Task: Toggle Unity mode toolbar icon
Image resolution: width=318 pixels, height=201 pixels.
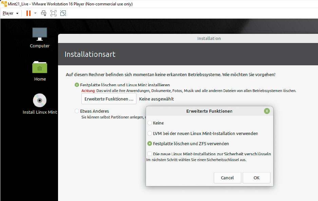Action: click(x=63, y=13)
